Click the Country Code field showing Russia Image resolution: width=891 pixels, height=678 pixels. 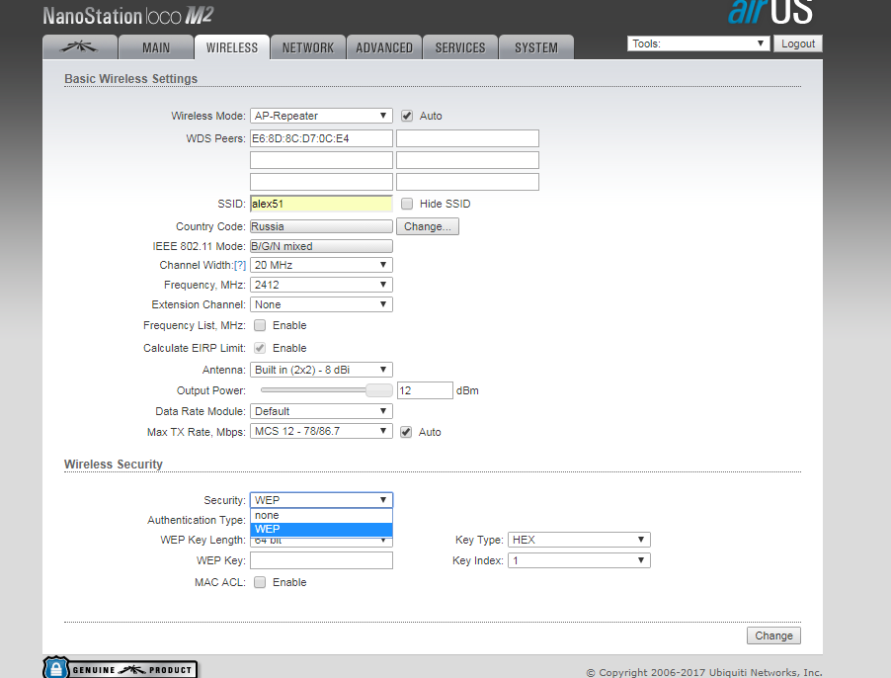tap(321, 226)
